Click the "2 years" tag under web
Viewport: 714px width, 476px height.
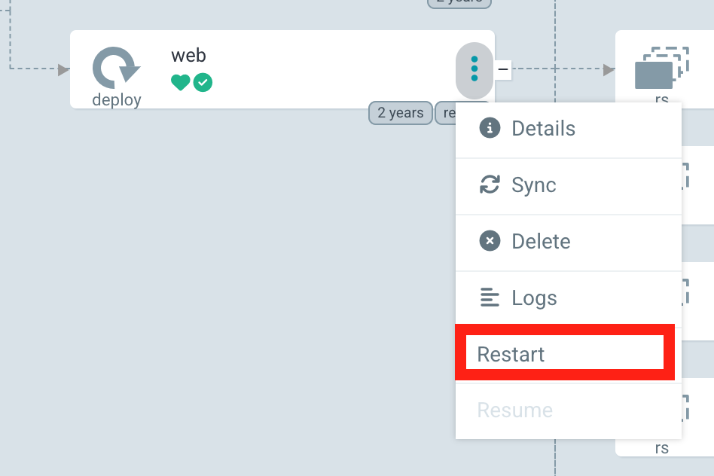pyautogui.click(x=401, y=113)
